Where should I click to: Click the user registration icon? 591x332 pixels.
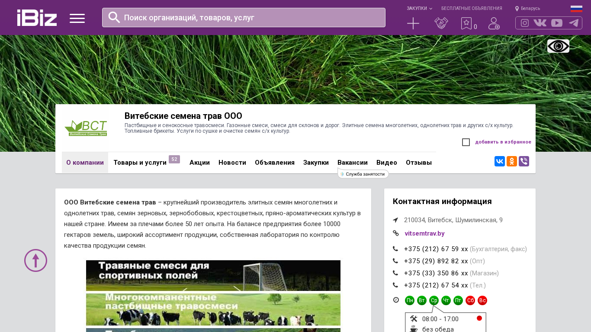(494, 23)
